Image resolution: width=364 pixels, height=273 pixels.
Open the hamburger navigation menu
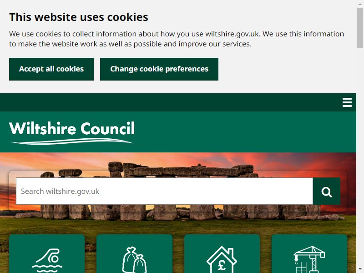coord(347,102)
